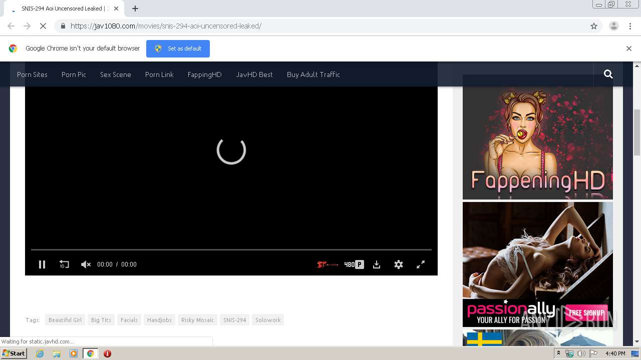The width and height of the screenshot is (641, 360).
Task: Open the FappeningHD banner ad
Action: [538, 137]
